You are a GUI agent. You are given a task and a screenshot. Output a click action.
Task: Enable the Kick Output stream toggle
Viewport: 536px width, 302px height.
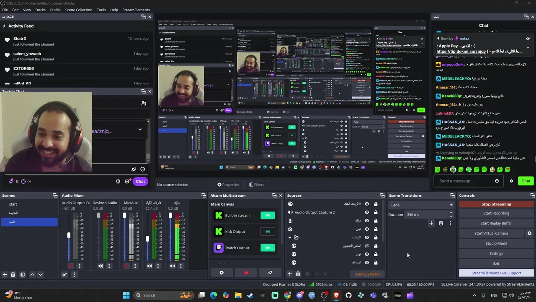(268, 232)
